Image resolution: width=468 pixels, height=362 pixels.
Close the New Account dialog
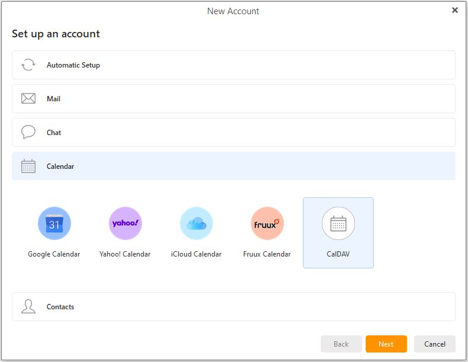454,10
